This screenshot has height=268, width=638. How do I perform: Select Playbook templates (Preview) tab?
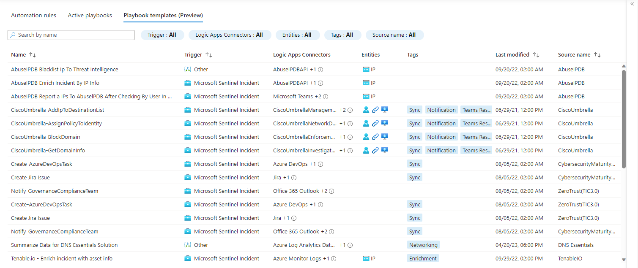(163, 15)
